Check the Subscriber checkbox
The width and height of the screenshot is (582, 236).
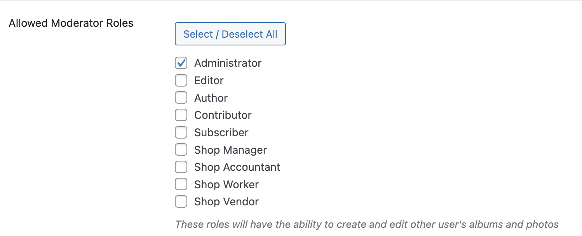tap(181, 132)
